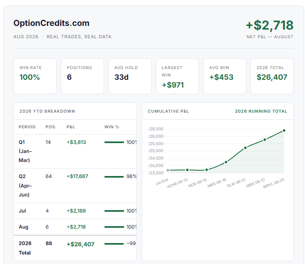Screen dimensions: 305x264
Task: Click the 'NET P&L — AUGUST' label
Action: (x=270, y=37)
